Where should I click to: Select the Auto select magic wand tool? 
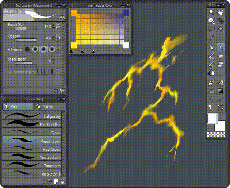tap(221, 29)
